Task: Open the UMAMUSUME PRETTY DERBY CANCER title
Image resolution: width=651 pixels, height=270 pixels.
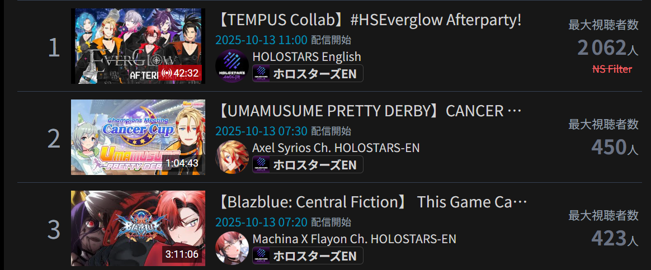Action: [369, 111]
